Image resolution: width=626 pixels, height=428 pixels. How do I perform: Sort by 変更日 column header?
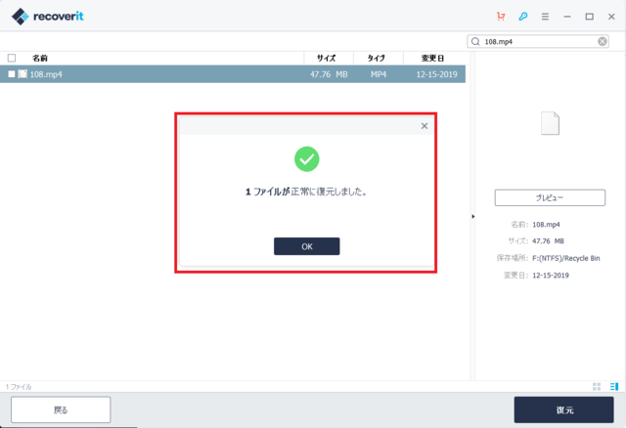(432, 59)
